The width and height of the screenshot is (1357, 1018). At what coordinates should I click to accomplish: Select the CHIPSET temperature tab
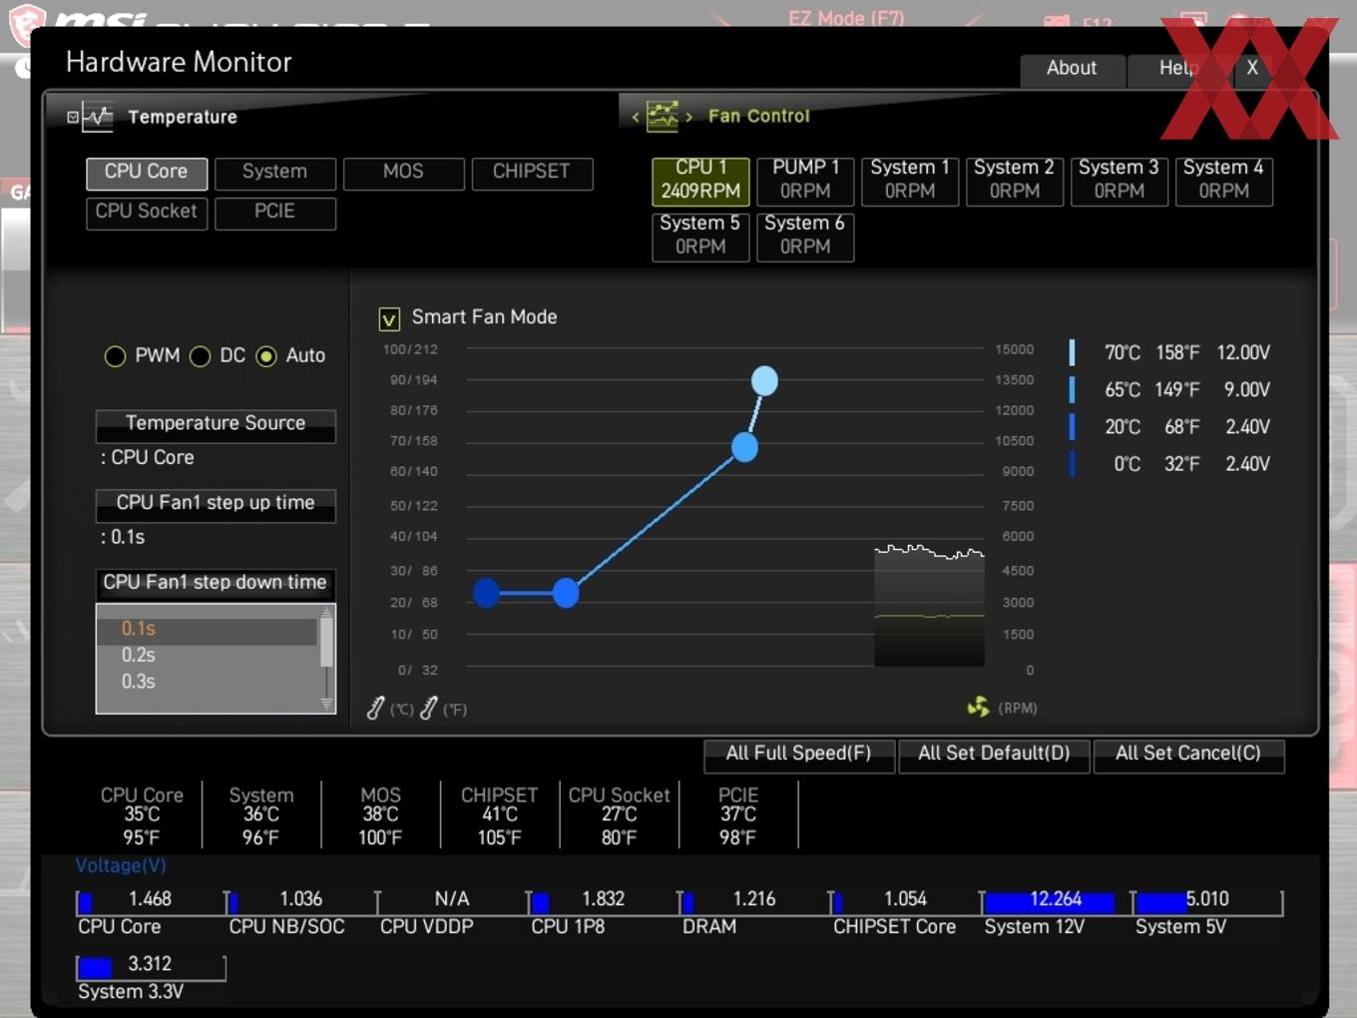532,173
